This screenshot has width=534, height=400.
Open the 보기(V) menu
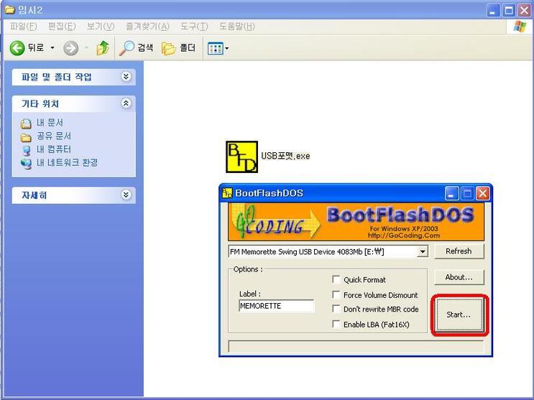pos(101,27)
